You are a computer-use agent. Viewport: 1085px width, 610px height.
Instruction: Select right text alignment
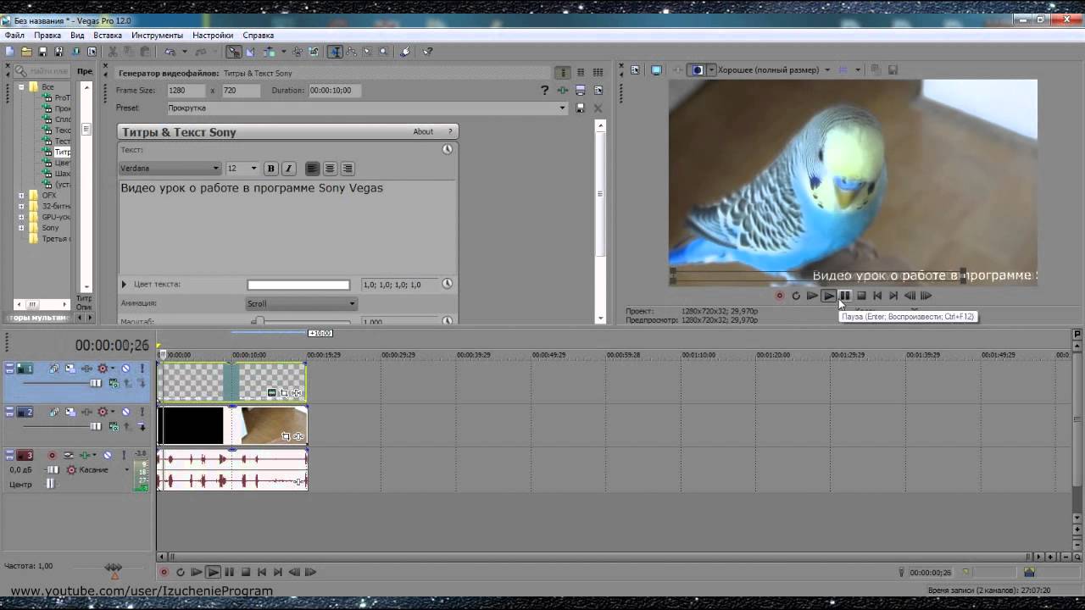[x=348, y=169]
